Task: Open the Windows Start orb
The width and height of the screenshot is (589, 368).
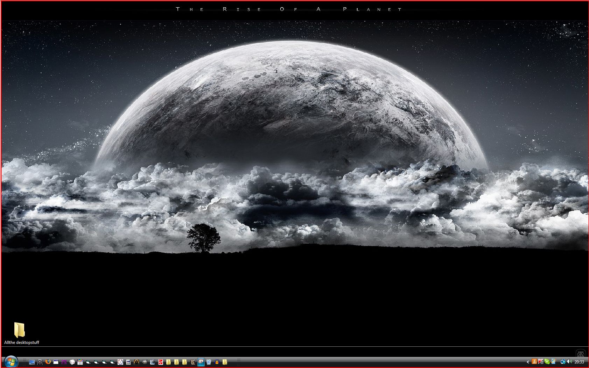Action: pos(11,362)
